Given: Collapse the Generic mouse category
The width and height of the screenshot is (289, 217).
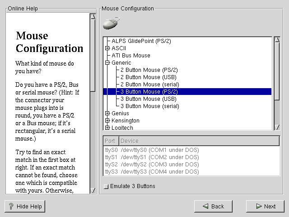Looking at the screenshot, I should tap(107, 63).
